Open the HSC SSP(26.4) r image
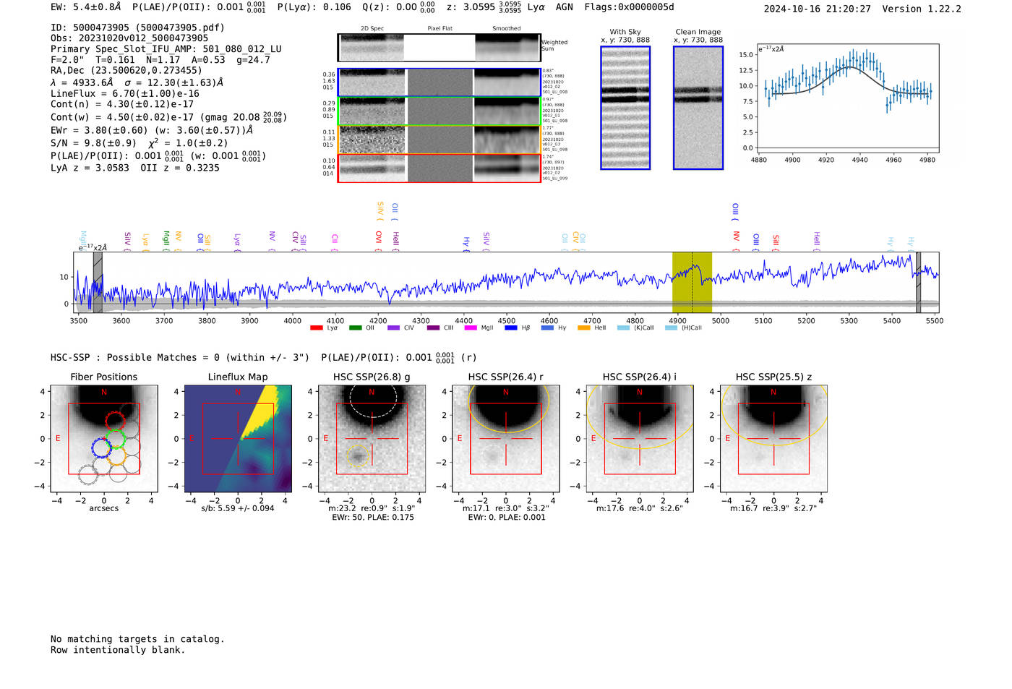The image size is (1012, 689). (x=506, y=439)
